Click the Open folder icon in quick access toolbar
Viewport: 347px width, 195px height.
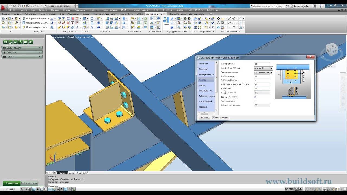coord(15,6)
